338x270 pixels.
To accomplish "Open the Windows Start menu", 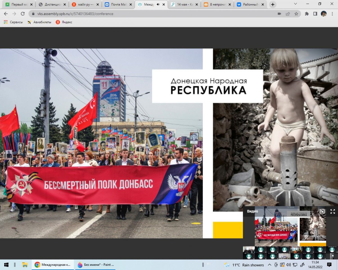I will (x=6, y=265).
